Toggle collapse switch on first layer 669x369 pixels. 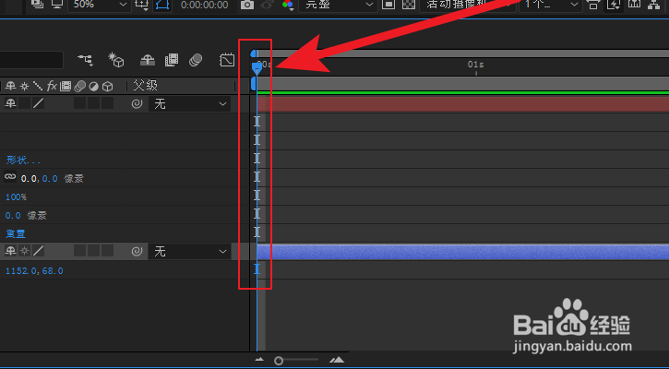[25, 103]
